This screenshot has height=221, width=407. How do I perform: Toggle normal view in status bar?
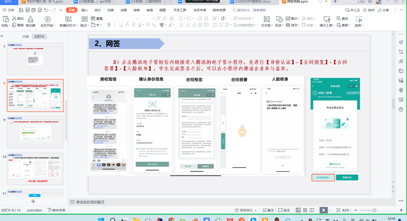[298, 210]
